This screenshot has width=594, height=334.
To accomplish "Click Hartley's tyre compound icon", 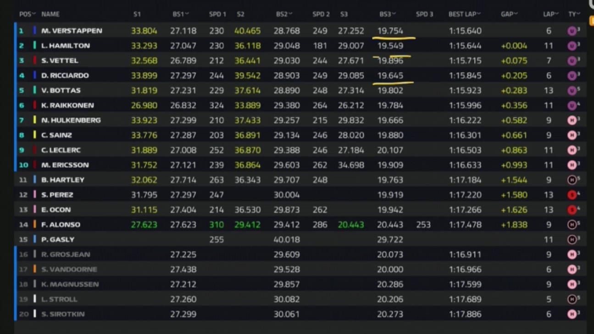I will pos(572,180).
